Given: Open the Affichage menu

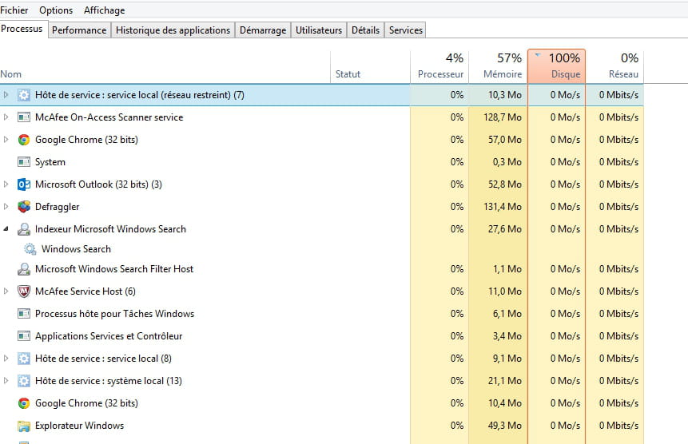Looking at the screenshot, I should tap(105, 10).
